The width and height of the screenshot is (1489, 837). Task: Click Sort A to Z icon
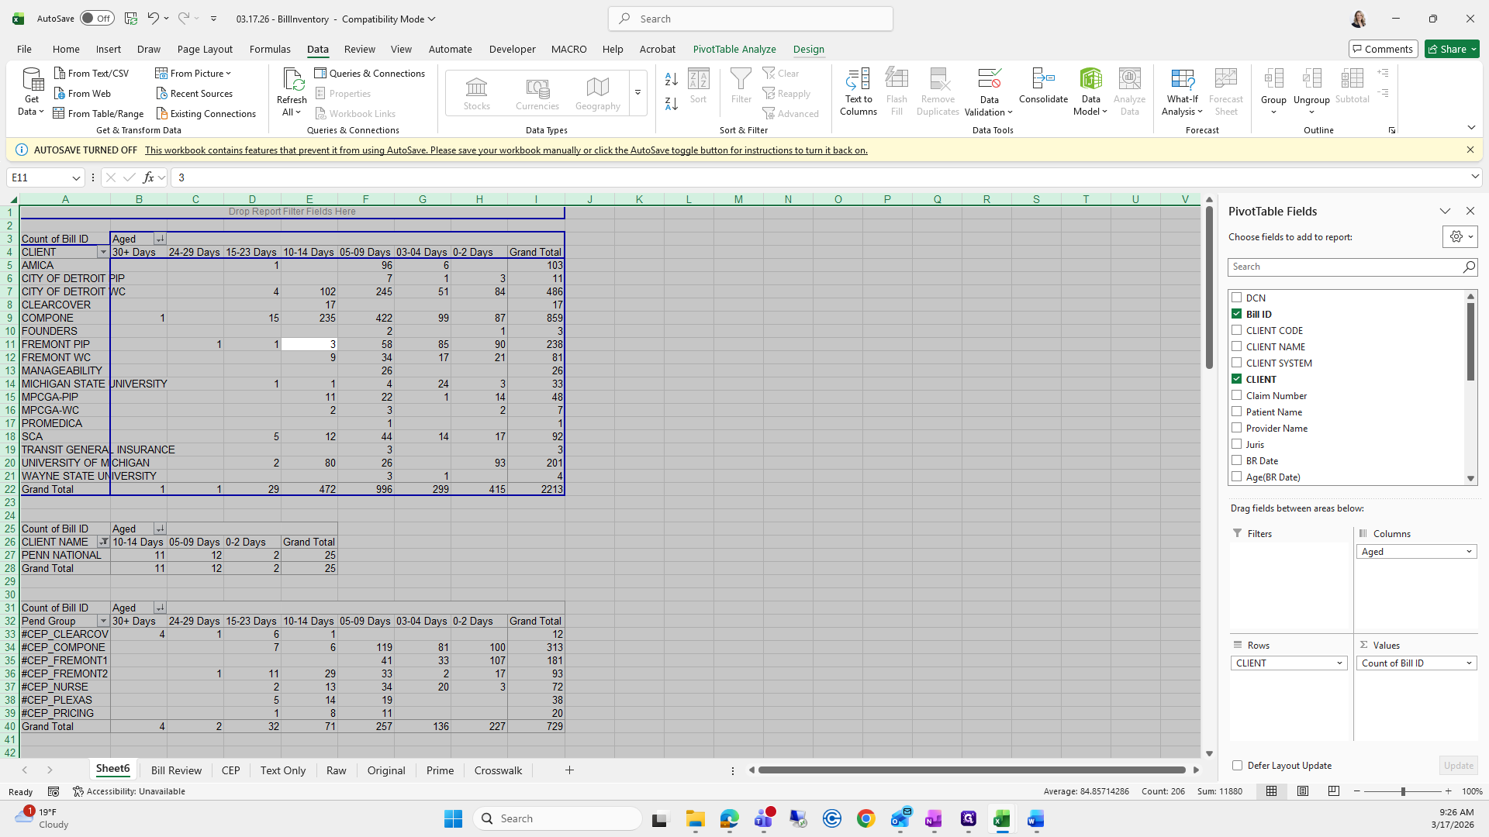[x=672, y=79]
